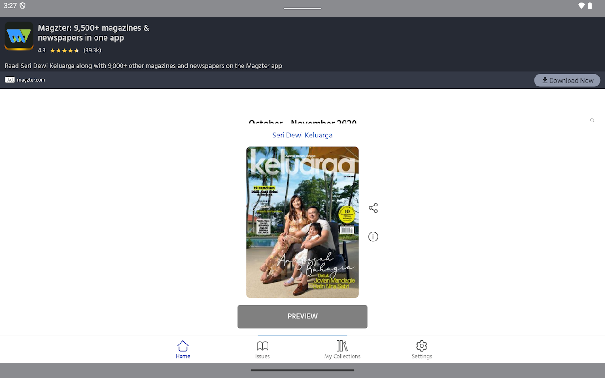
Task: Open the Seri Dewi Keluarga link
Action: [x=302, y=135]
